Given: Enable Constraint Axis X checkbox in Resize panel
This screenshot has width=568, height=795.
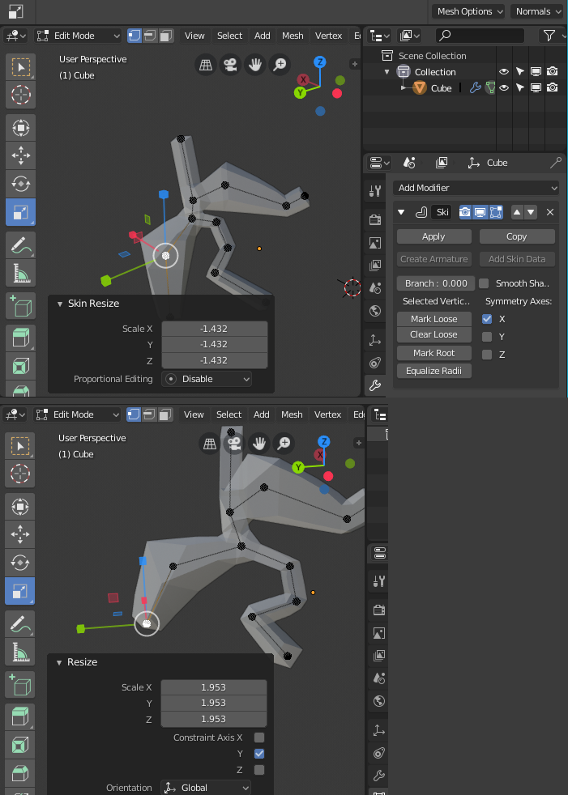Looking at the screenshot, I should [x=258, y=738].
